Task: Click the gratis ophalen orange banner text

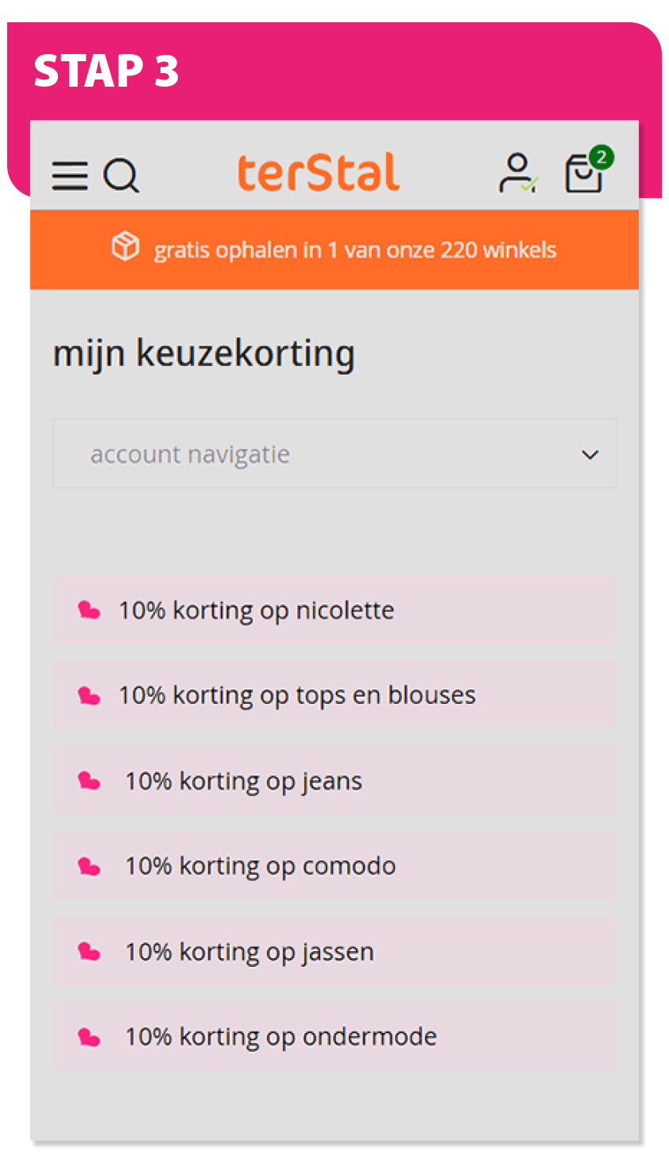Action: (x=354, y=250)
